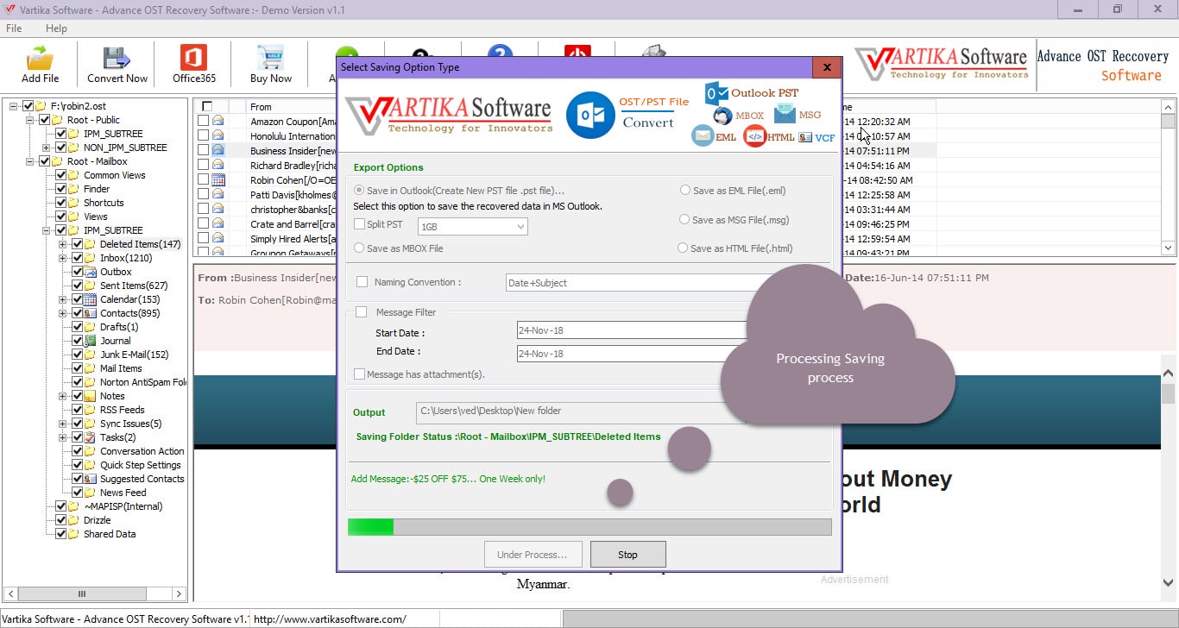This screenshot has height=628, width=1179.
Task: Tick the Honolulu Internation message checkbox
Action: [x=203, y=136]
